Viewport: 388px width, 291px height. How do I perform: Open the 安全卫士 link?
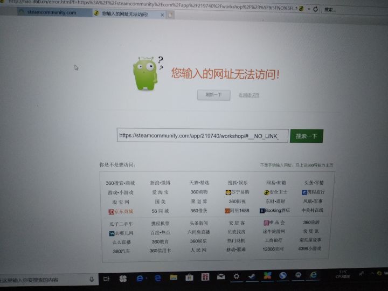tap(276, 192)
